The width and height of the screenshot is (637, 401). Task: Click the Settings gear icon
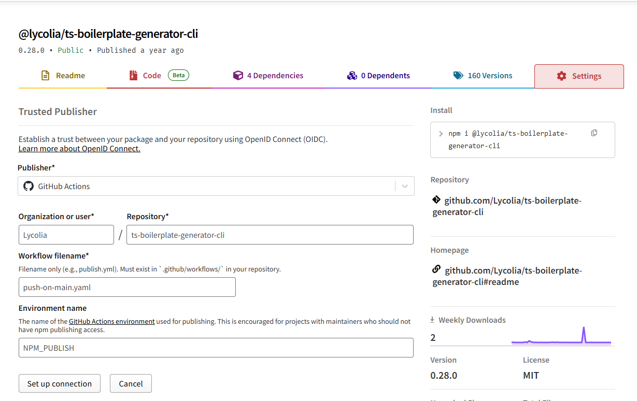point(562,76)
